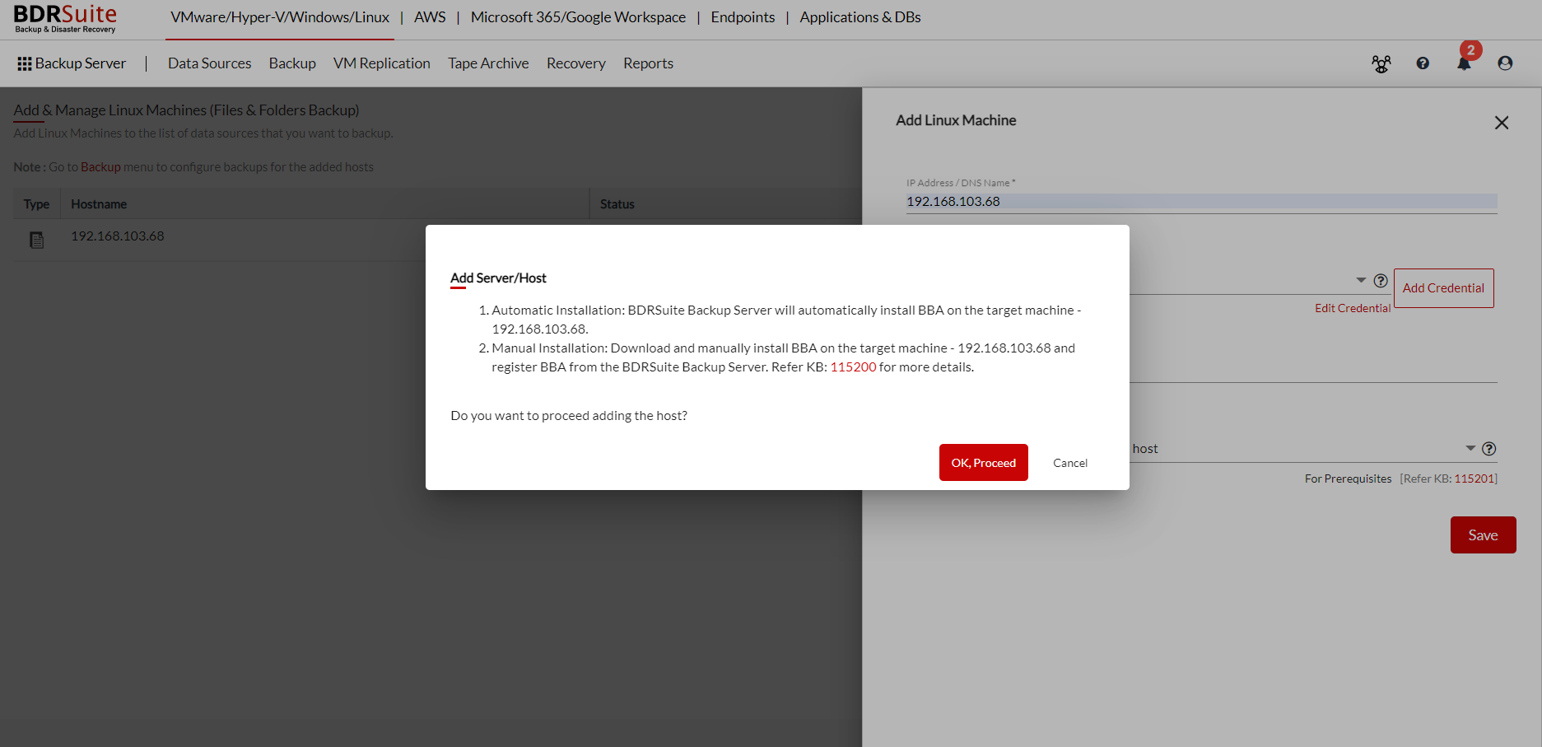Open the Backup menu

click(292, 63)
